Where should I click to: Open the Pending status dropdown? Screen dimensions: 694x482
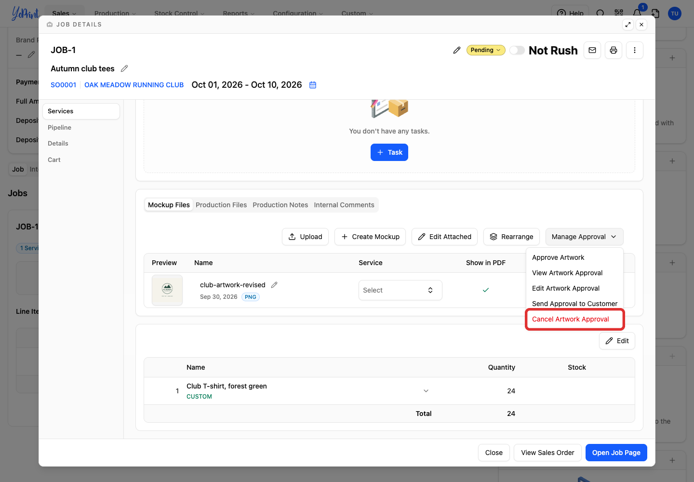[x=486, y=50]
